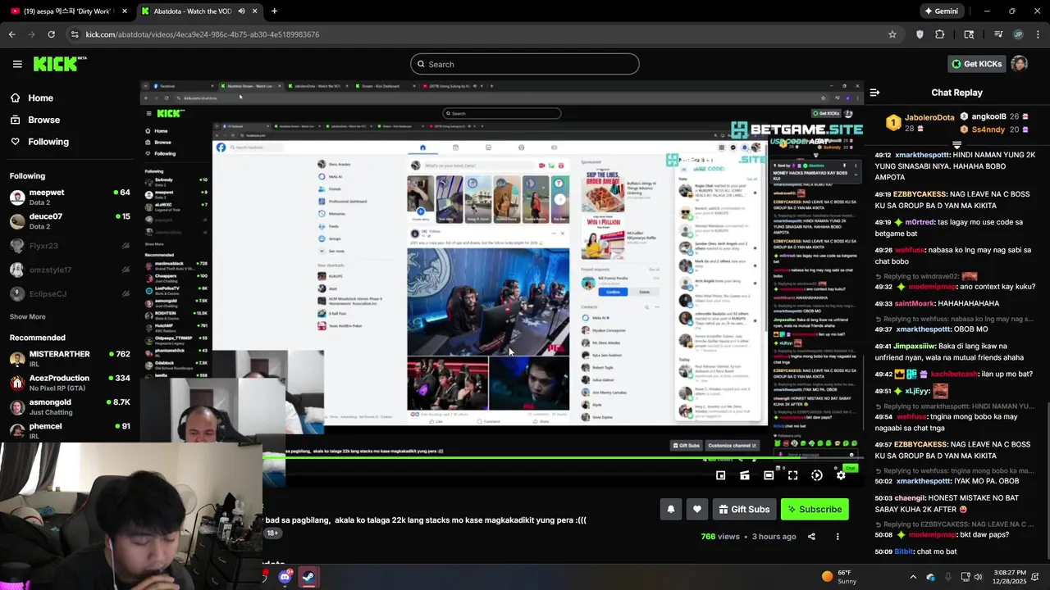
Task: Open phemcel recommended channel
Action: pos(70,431)
